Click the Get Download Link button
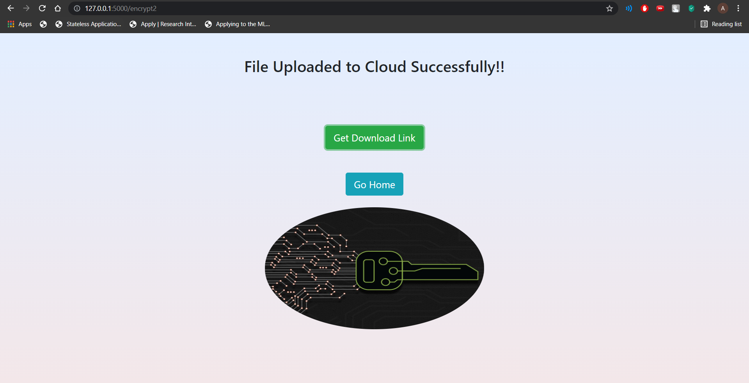 [x=374, y=138]
